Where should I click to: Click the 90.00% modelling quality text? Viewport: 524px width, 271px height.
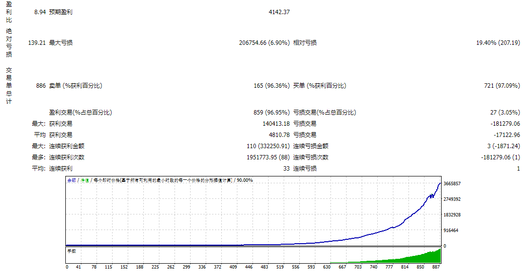click(245, 180)
